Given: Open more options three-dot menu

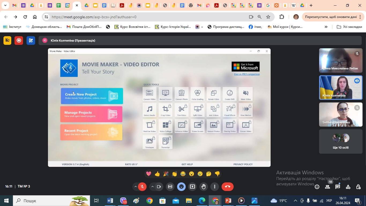Looking at the screenshot, I should 215,187.
